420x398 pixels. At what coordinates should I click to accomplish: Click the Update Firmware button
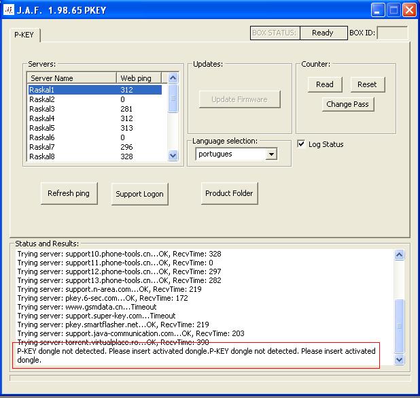tap(239, 99)
